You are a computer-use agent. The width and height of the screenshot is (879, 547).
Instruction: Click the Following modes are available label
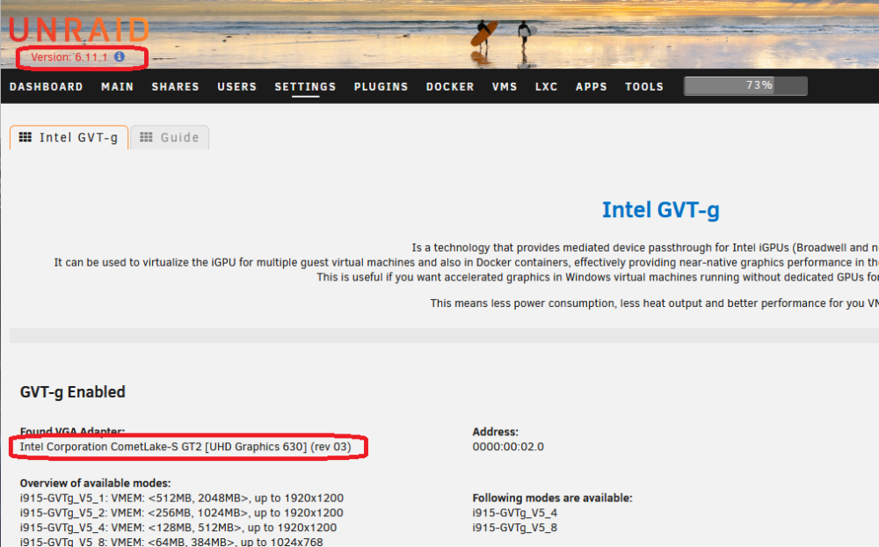pyautogui.click(x=552, y=498)
